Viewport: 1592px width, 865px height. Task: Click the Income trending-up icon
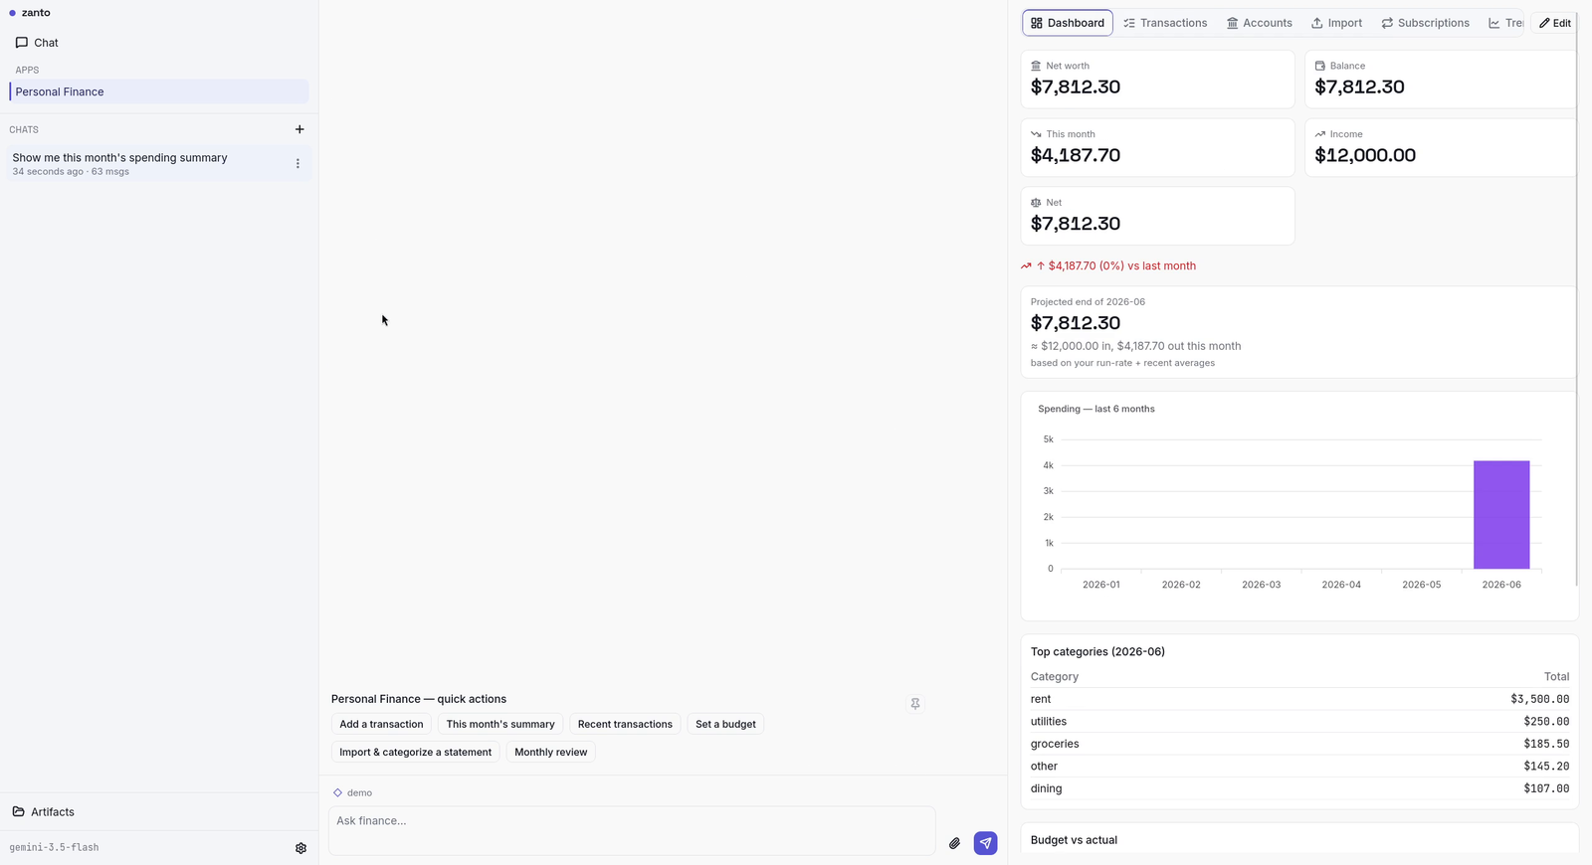[x=1319, y=134]
